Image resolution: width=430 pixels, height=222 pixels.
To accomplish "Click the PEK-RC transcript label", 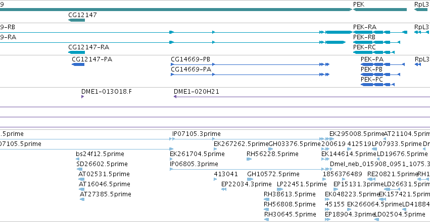I will click(364, 47).
